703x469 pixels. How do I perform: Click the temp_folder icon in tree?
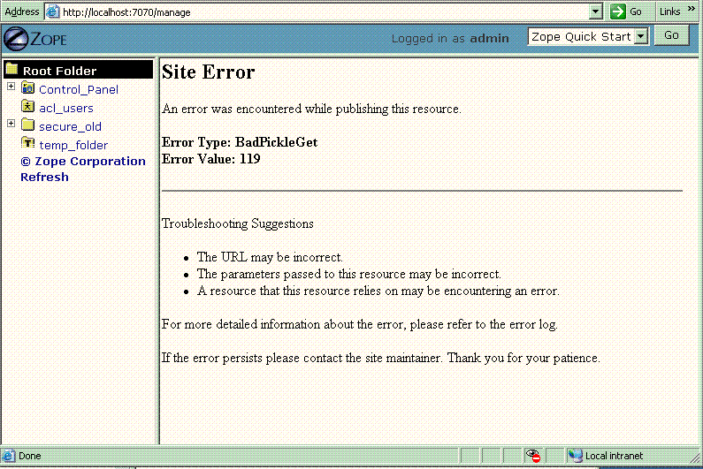(27, 144)
